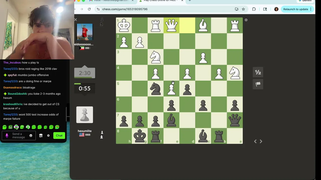This screenshot has width=321, height=180.
Task: Pick the first green blob emote
Action: (x=5, y=127)
